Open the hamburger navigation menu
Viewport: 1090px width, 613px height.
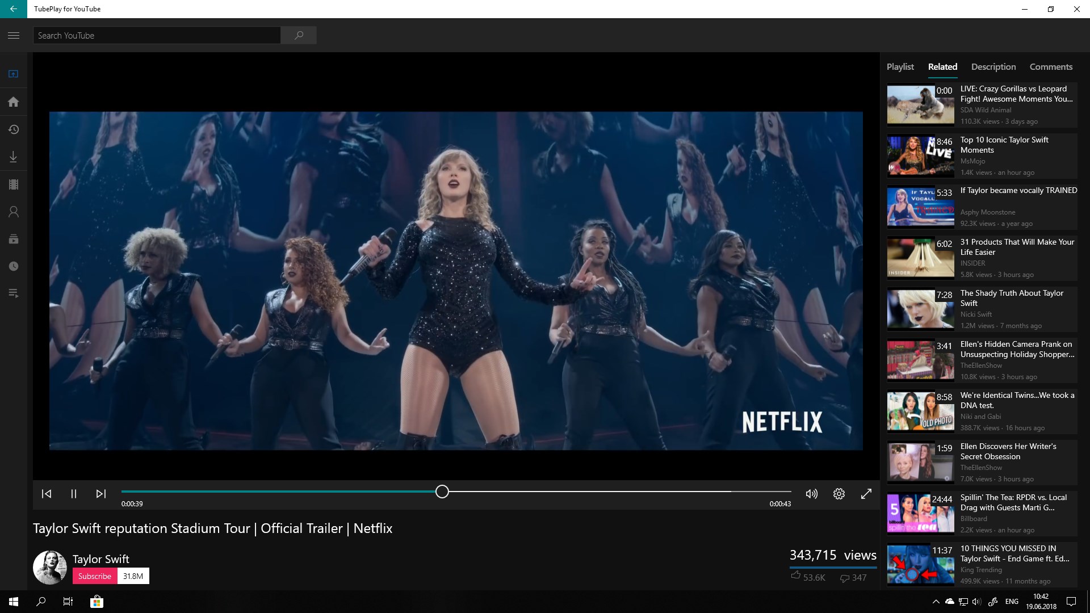14,35
